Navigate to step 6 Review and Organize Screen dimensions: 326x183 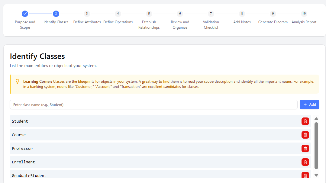pos(180,14)
